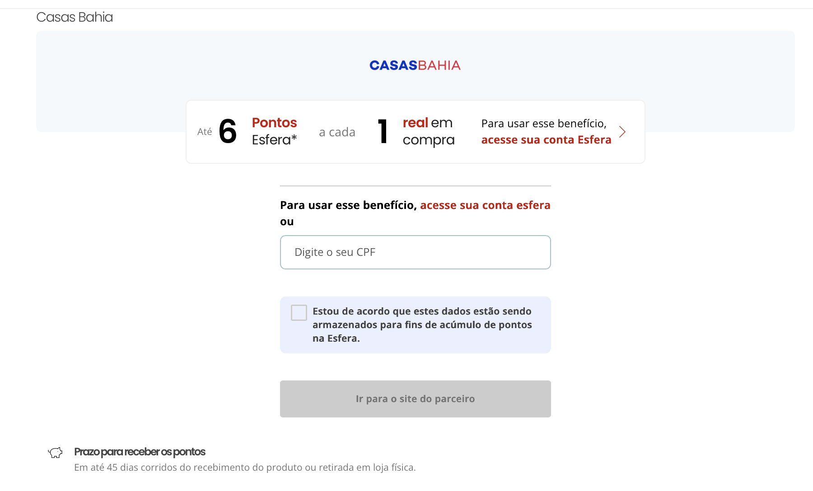Screen dimensions: 813x491
Task: Click the 'Digite o seu CPF' field
Action: [415, 252]
